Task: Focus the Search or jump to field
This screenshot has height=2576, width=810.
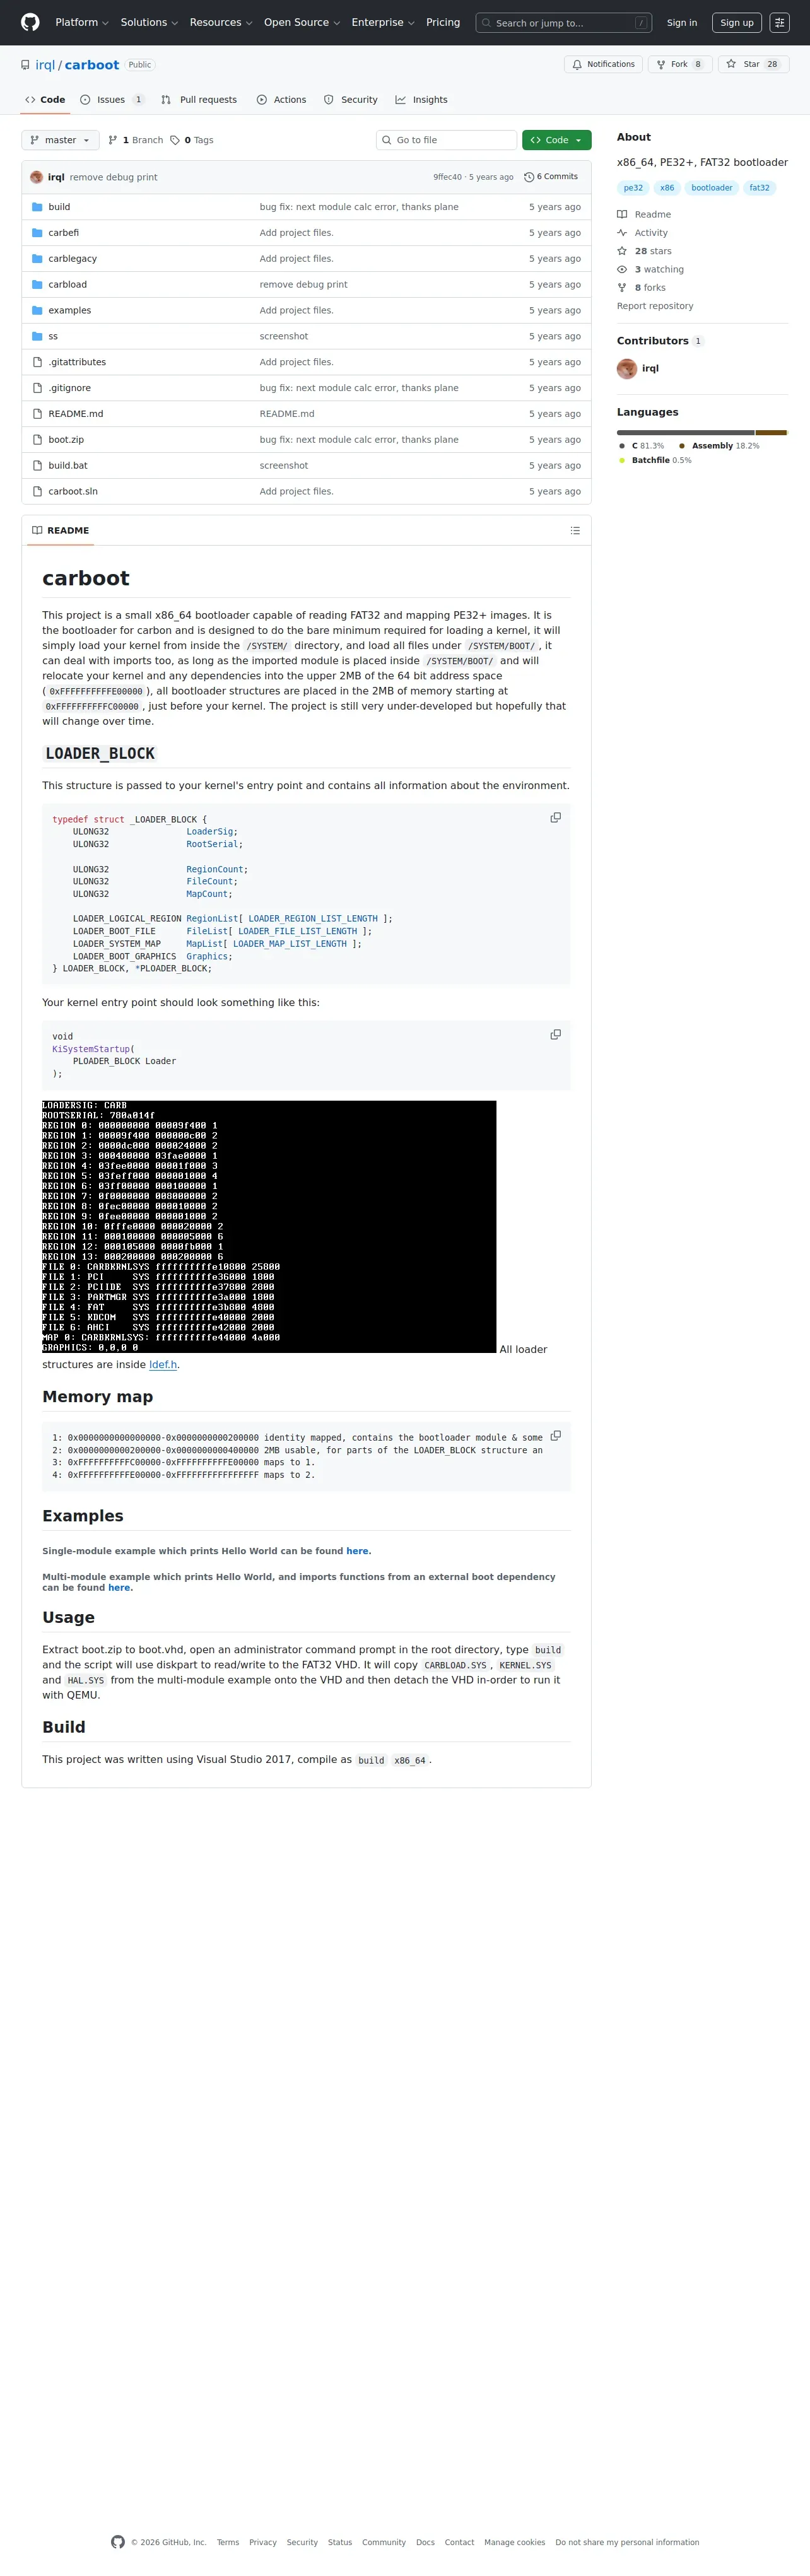Action: coord(564,22)
